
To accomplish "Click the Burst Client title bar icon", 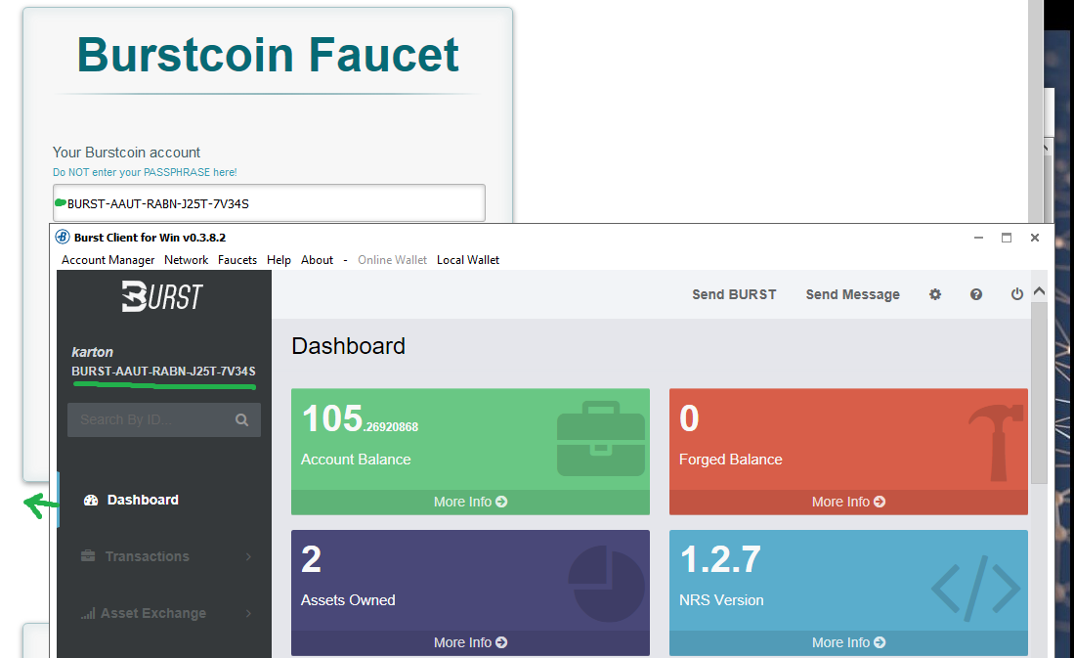I will pos(63,238).
